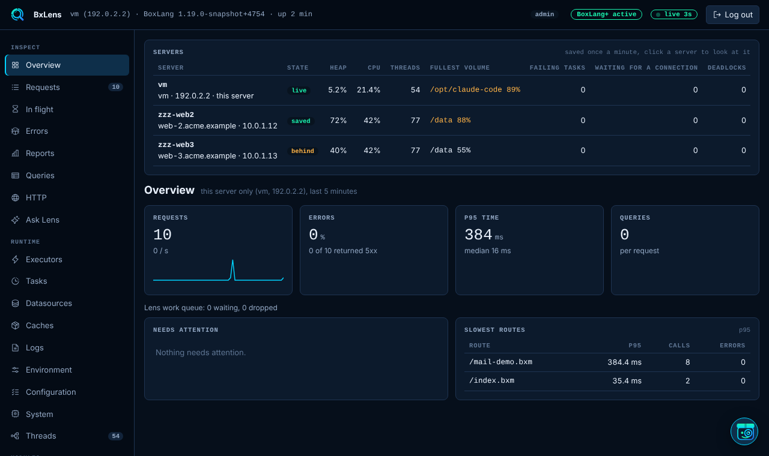Log out of BxLens
This screenshot has height=456, width=769.
[x=732, y=14]
